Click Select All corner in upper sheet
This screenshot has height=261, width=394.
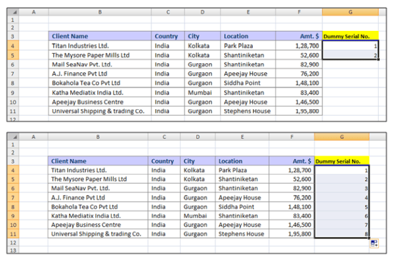13,12
